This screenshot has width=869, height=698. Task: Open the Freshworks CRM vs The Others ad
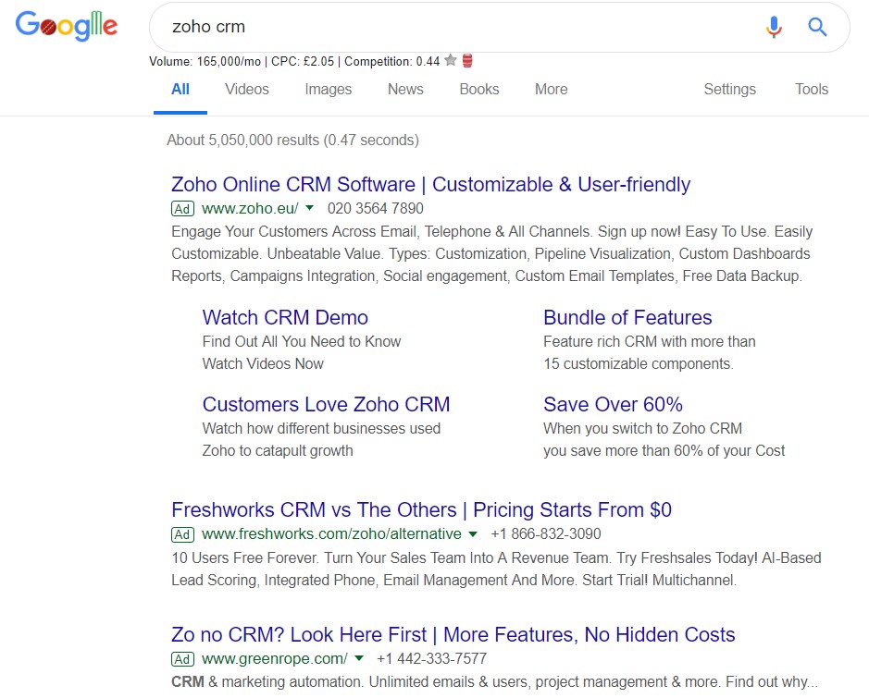(421, 509)
